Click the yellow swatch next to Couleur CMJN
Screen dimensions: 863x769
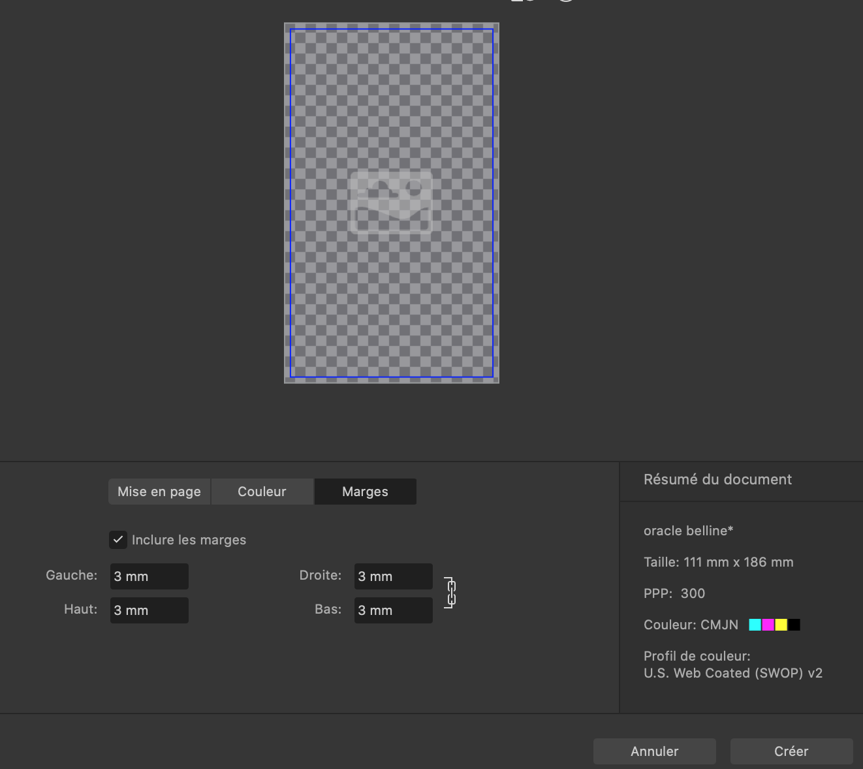[780, 625]
